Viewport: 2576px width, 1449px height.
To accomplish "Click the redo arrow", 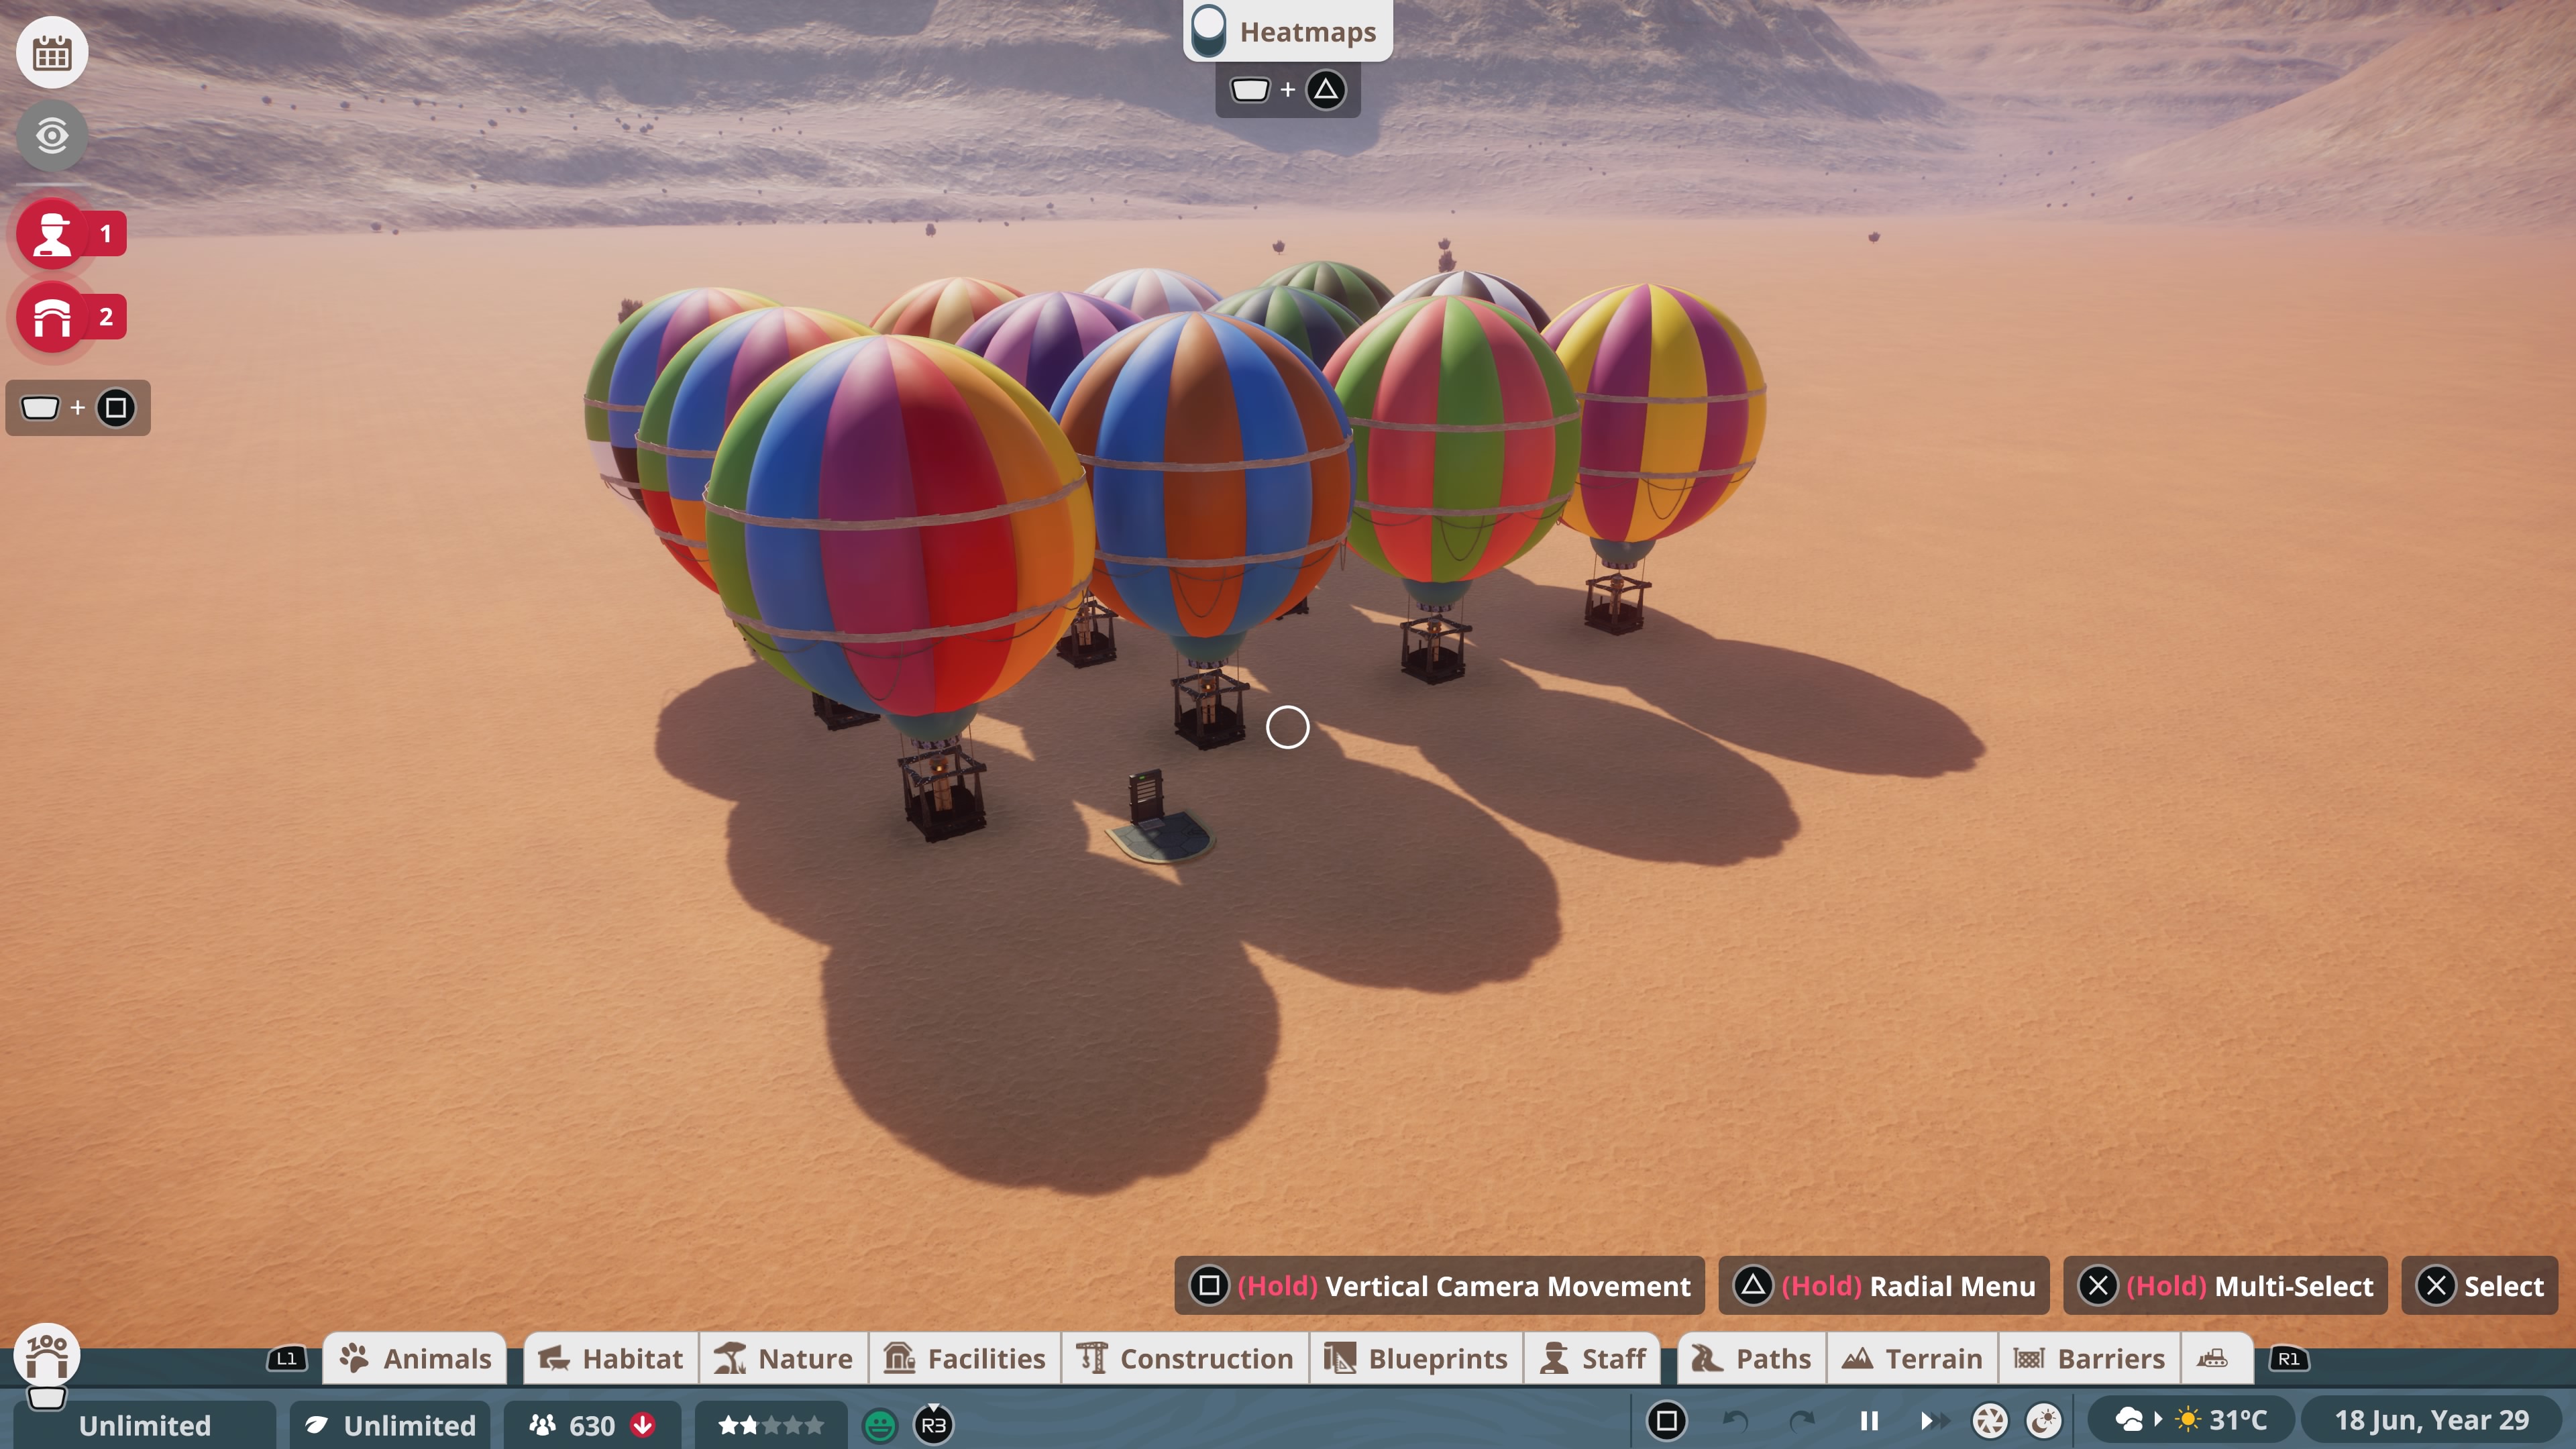I will coord(1801,1420).
